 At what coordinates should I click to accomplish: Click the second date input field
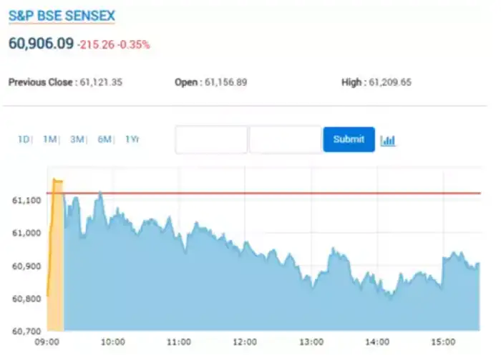(x=285, y=139)
